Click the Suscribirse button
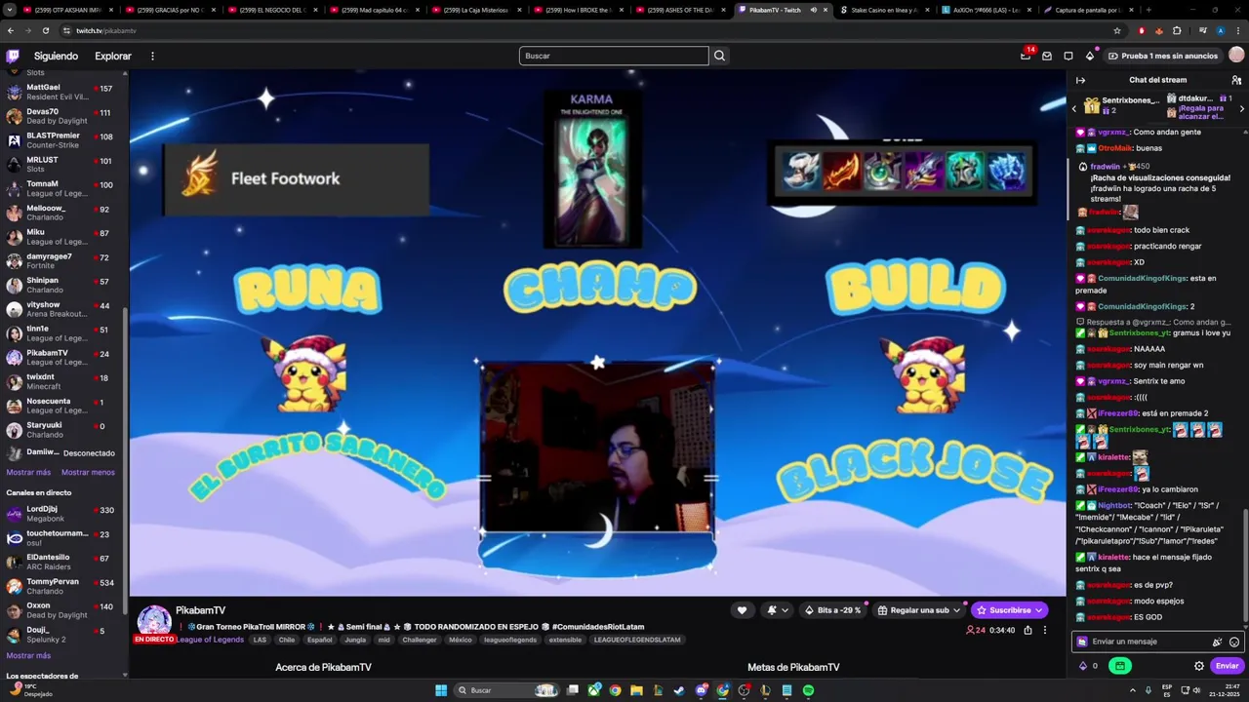Image resolution: width=1249 pixels, height=702 pixels. tap(1010, 610)
